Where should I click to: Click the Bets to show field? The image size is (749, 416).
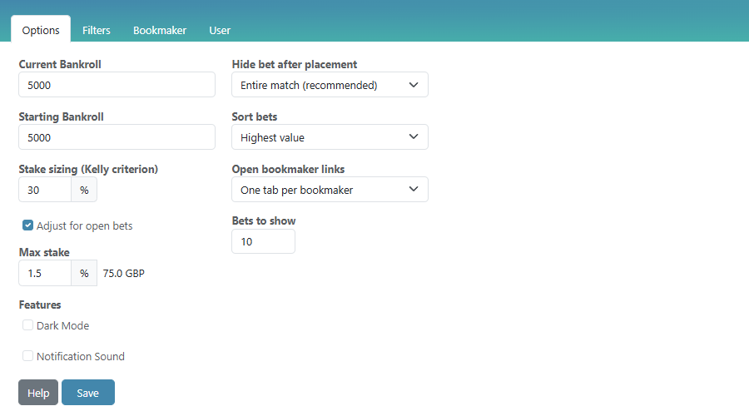point(263,241)
